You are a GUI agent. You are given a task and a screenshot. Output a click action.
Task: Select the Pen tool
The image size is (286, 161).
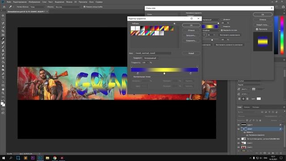coord(3,74)
